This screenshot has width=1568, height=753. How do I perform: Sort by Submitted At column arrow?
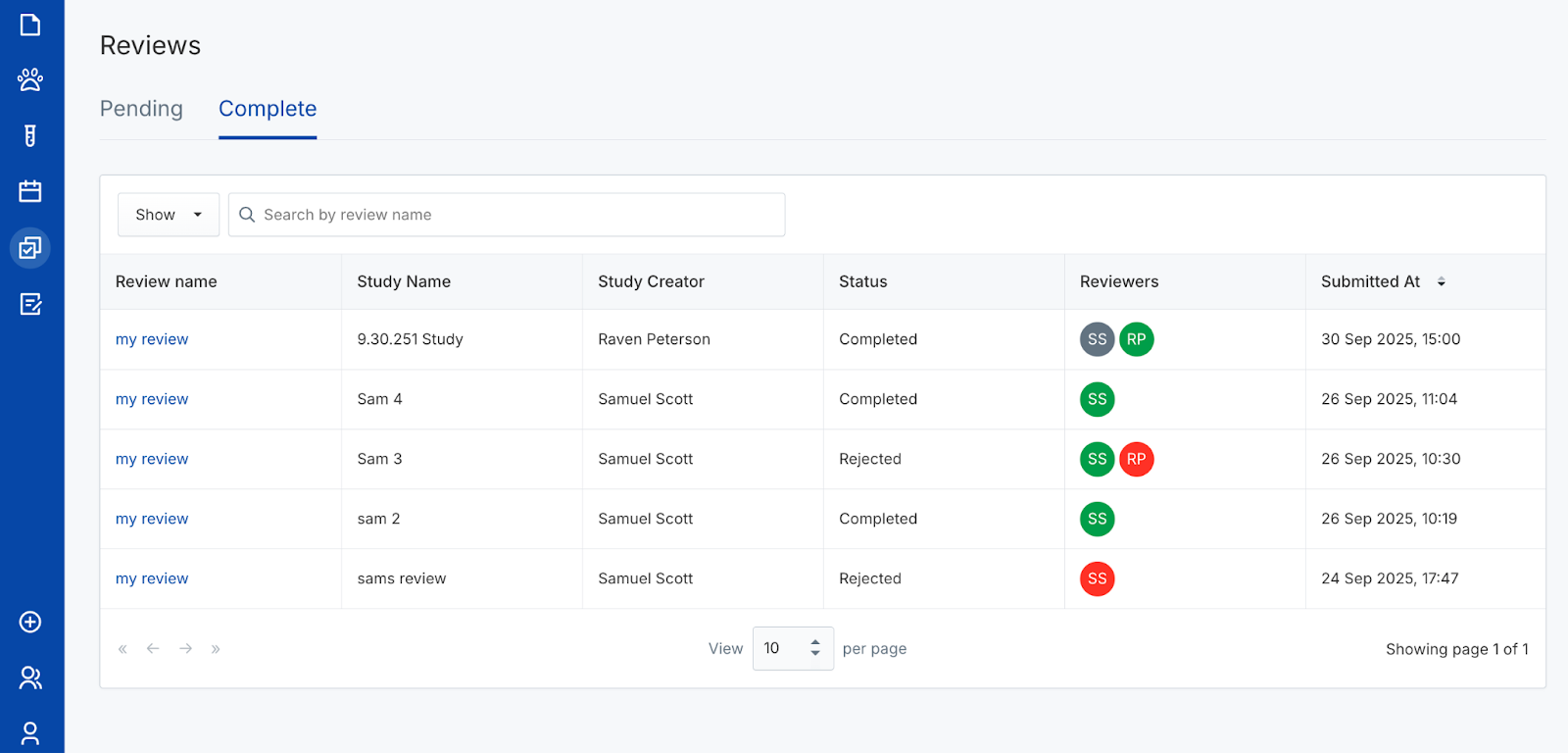click(1441, 282)
